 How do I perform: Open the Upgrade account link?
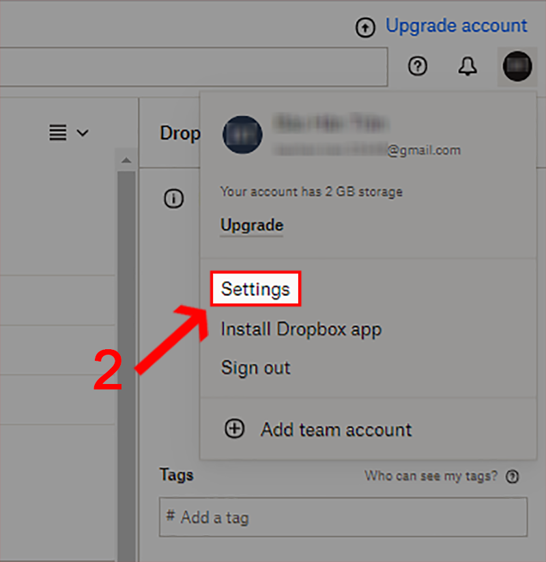[x=457, y=26]
